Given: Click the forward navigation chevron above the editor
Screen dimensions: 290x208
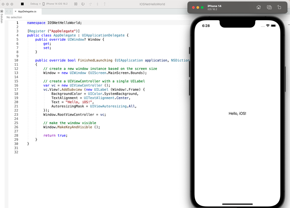Looking at the screenshot, I should (x=10, y=11).
